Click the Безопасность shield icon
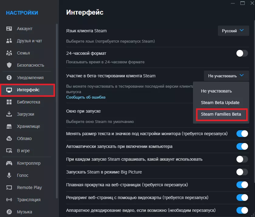 9,65
